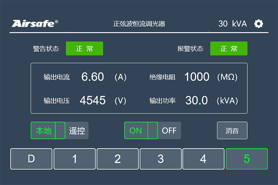Pick brightness level 4
278x185 pixels.
[203, 159]
